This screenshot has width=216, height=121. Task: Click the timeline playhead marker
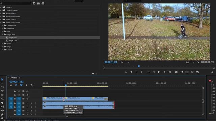pyautogui.click(x=66, y=85)
